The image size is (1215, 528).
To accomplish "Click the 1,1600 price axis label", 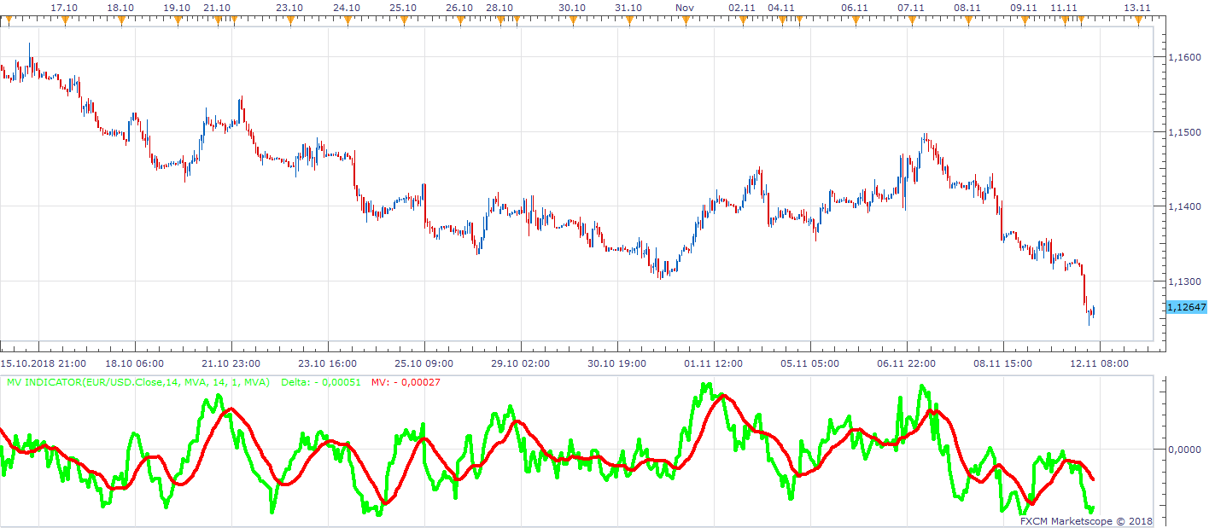I will point(1183,57).
